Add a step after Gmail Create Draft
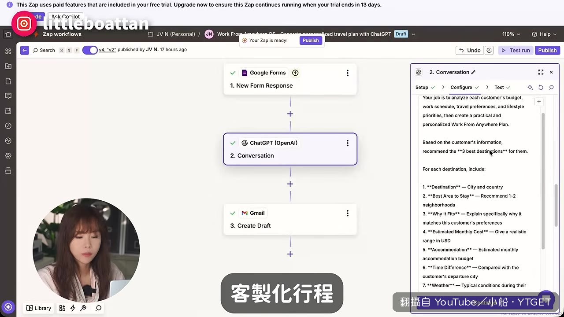Image resolution: width=564 pixels, height=317 pixels. [x=290, y=254]
